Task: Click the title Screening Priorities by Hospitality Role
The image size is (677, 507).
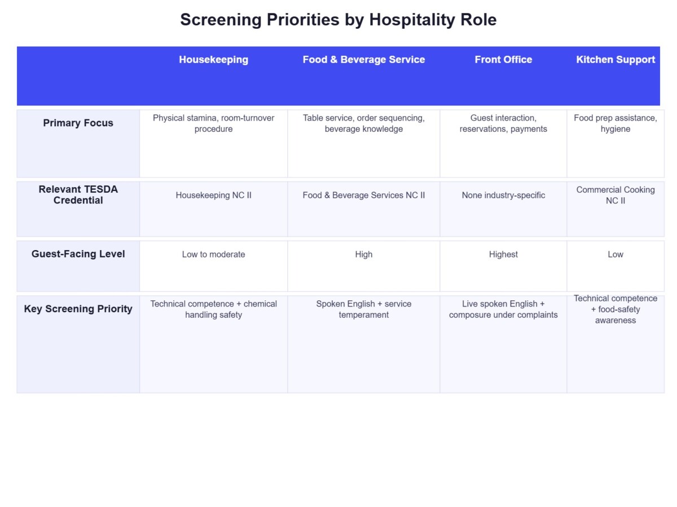Action: [338, 20]
